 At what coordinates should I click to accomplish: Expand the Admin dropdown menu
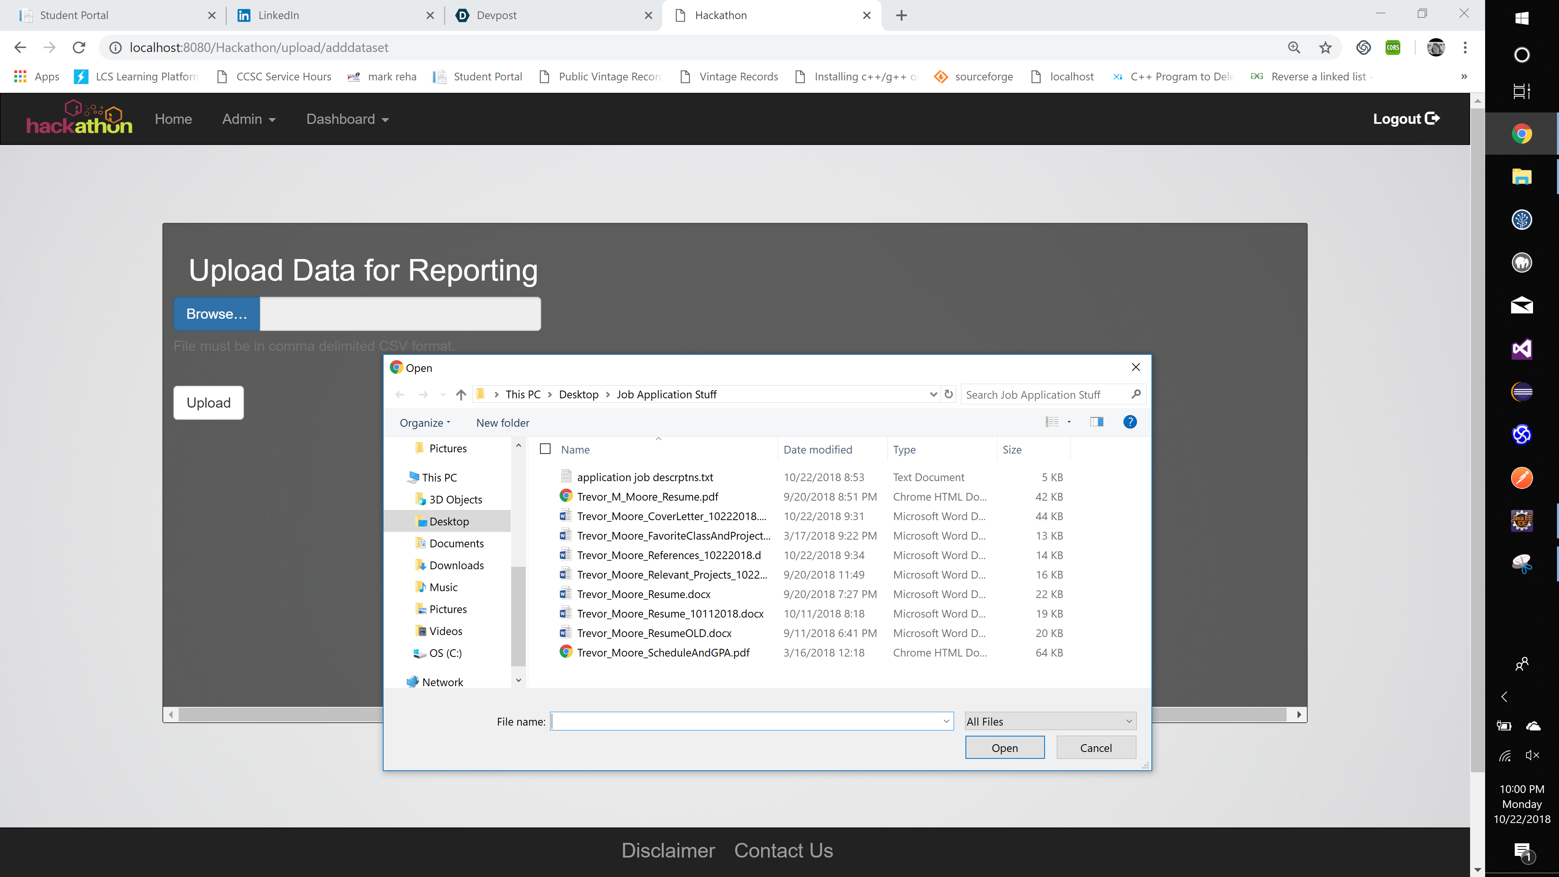coord(249,119)
